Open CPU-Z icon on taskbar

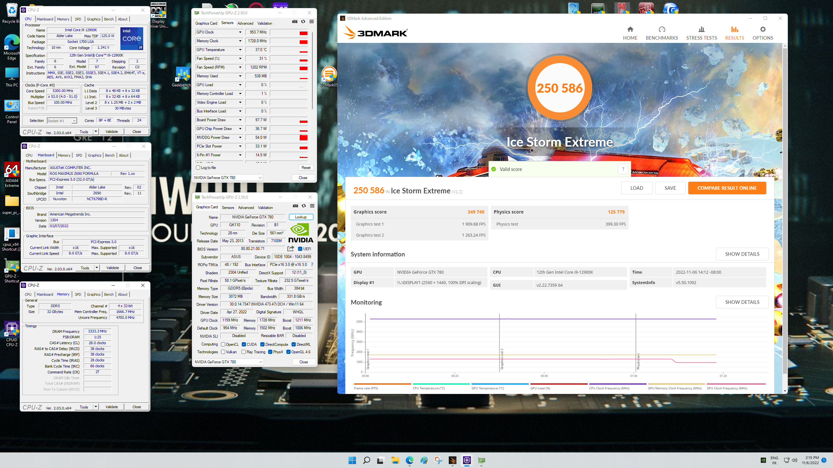(x=467, y=460)
